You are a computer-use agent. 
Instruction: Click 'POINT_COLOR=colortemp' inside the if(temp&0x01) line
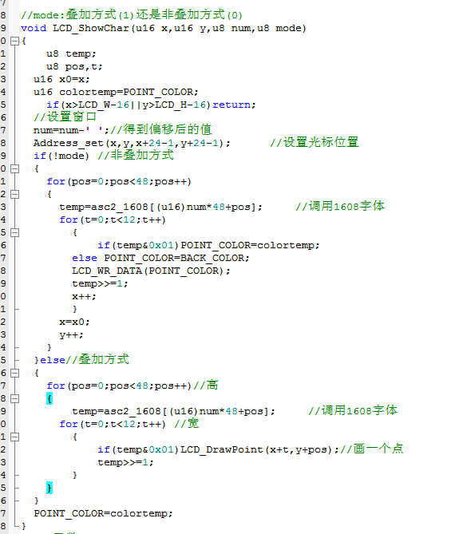coord(247,245)
